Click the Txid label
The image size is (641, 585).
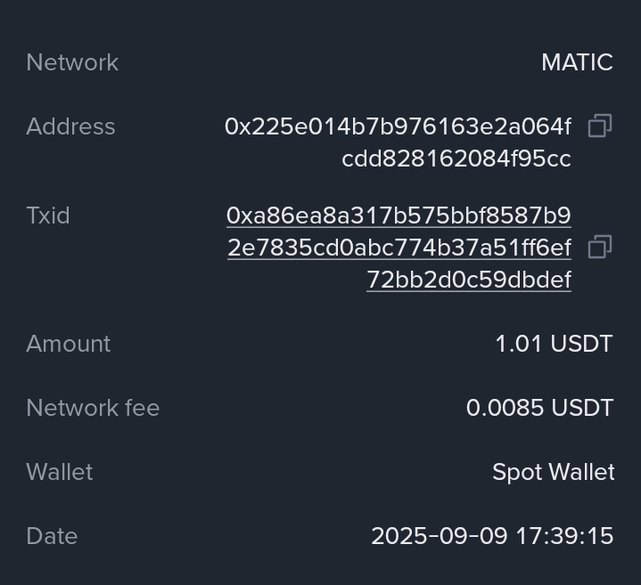[48, 215]
